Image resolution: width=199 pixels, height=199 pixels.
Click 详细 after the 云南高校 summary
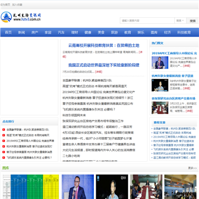[140, 52]
